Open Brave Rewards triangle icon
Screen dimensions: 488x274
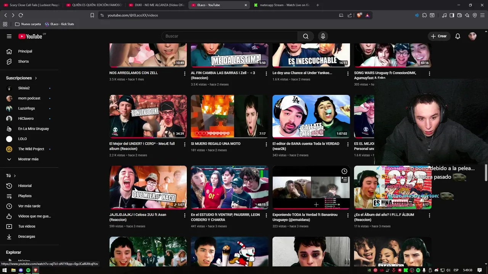[367, 15]
